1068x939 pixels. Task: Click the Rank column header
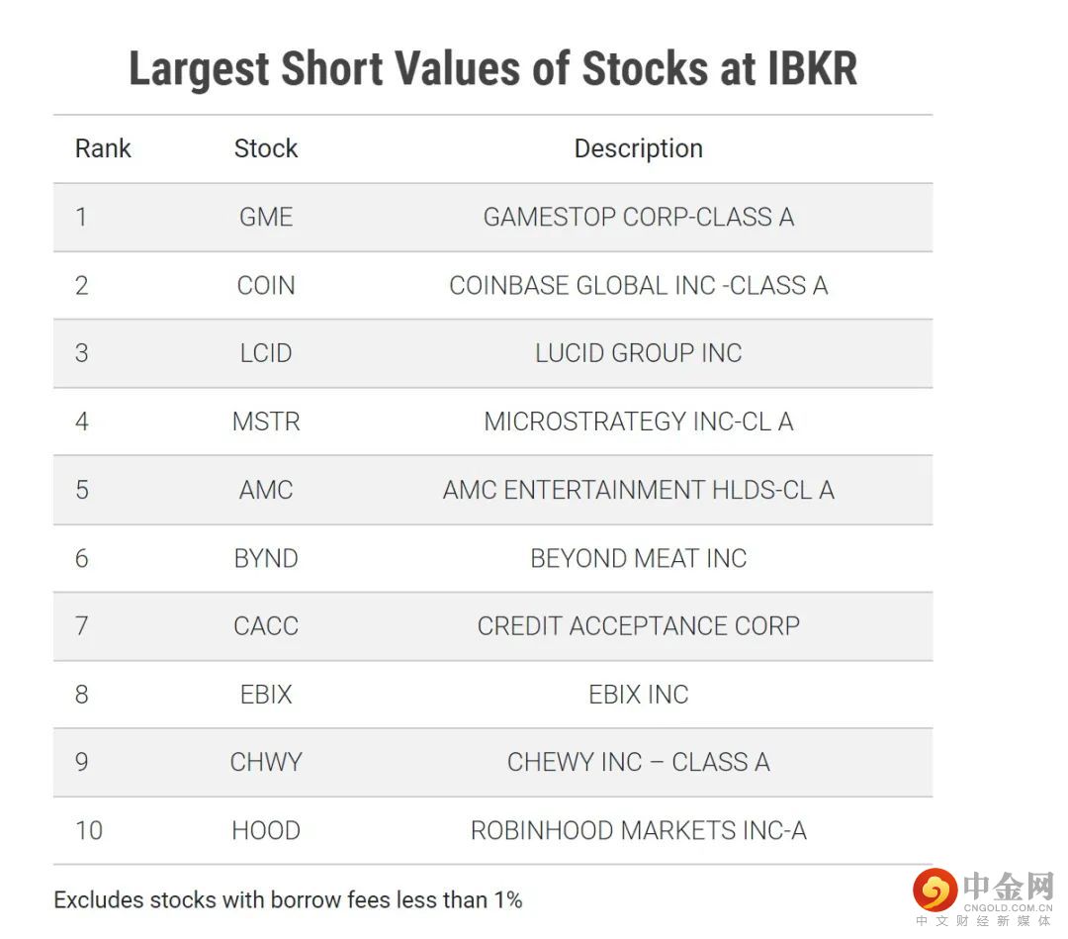(103, 148)
